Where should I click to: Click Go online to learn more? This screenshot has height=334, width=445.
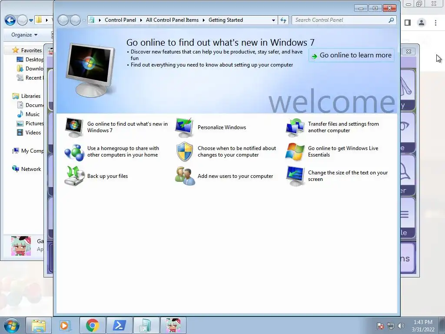[x=351, y=55]
